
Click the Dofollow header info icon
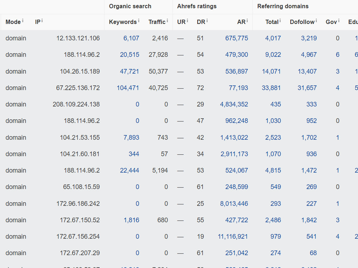316,20
